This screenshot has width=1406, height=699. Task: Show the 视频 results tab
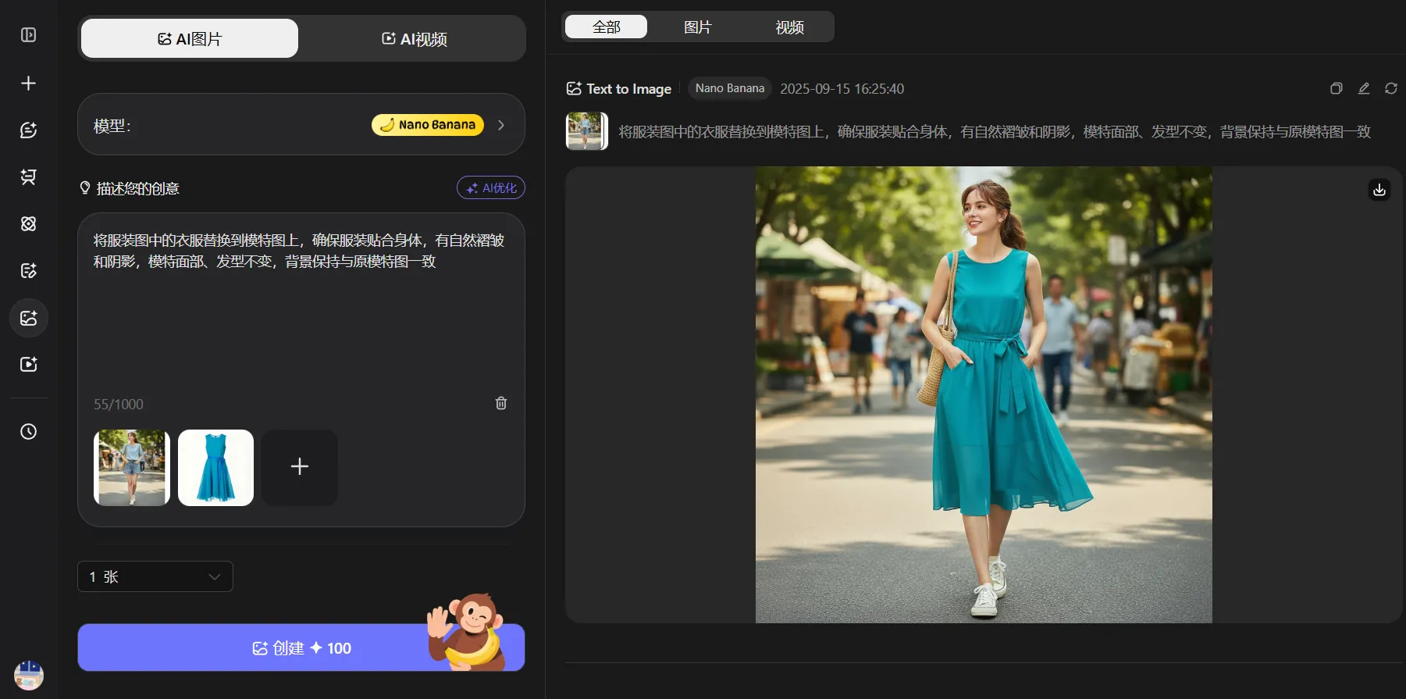(x=789, y=27)
